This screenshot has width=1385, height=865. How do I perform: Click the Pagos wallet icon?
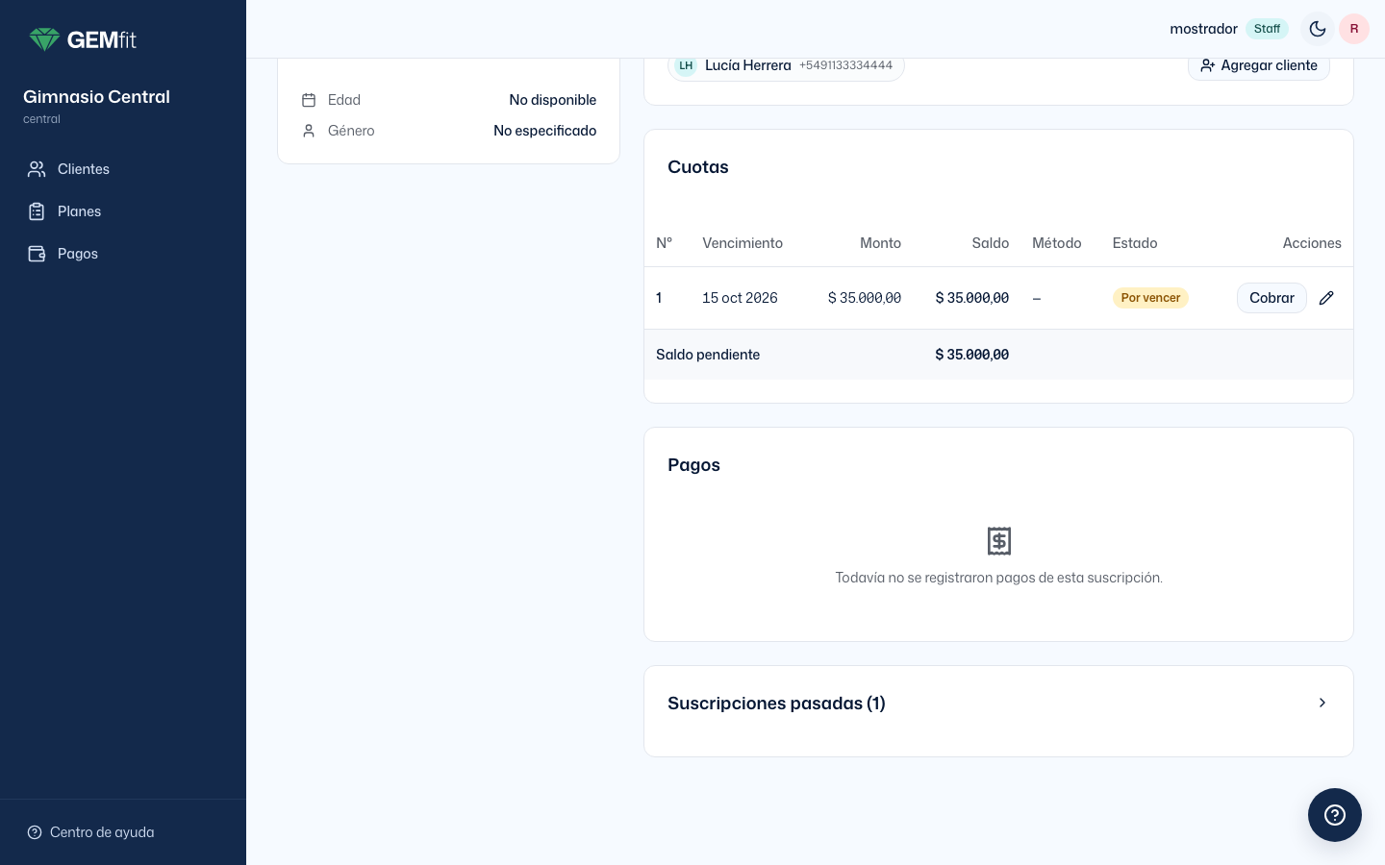(x=37, y=254)
